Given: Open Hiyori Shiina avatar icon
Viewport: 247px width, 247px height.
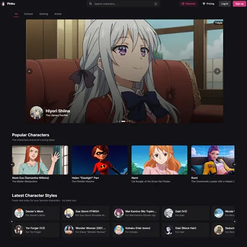Looking at the screenshot, I should click(37, 113).
